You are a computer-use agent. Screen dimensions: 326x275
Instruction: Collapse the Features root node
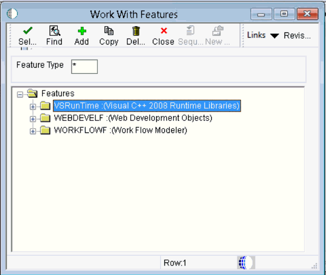pyautogui.click(x=20, y=95)
